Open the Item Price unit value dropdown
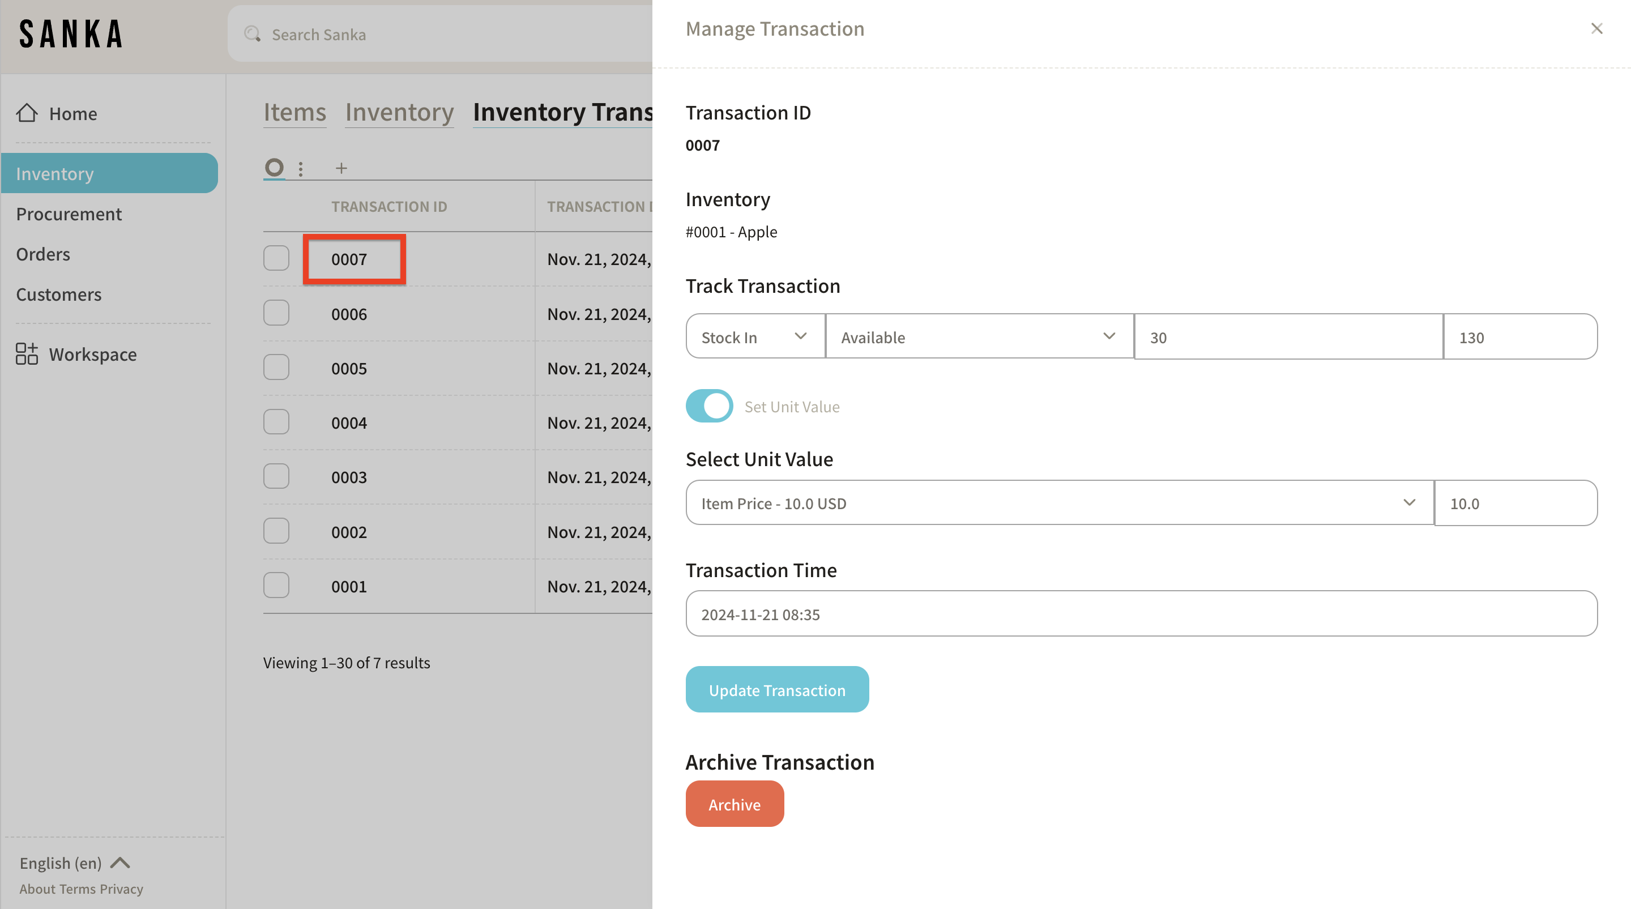1631x909 pixels. pyautogui.click(x=1058, y=503)
